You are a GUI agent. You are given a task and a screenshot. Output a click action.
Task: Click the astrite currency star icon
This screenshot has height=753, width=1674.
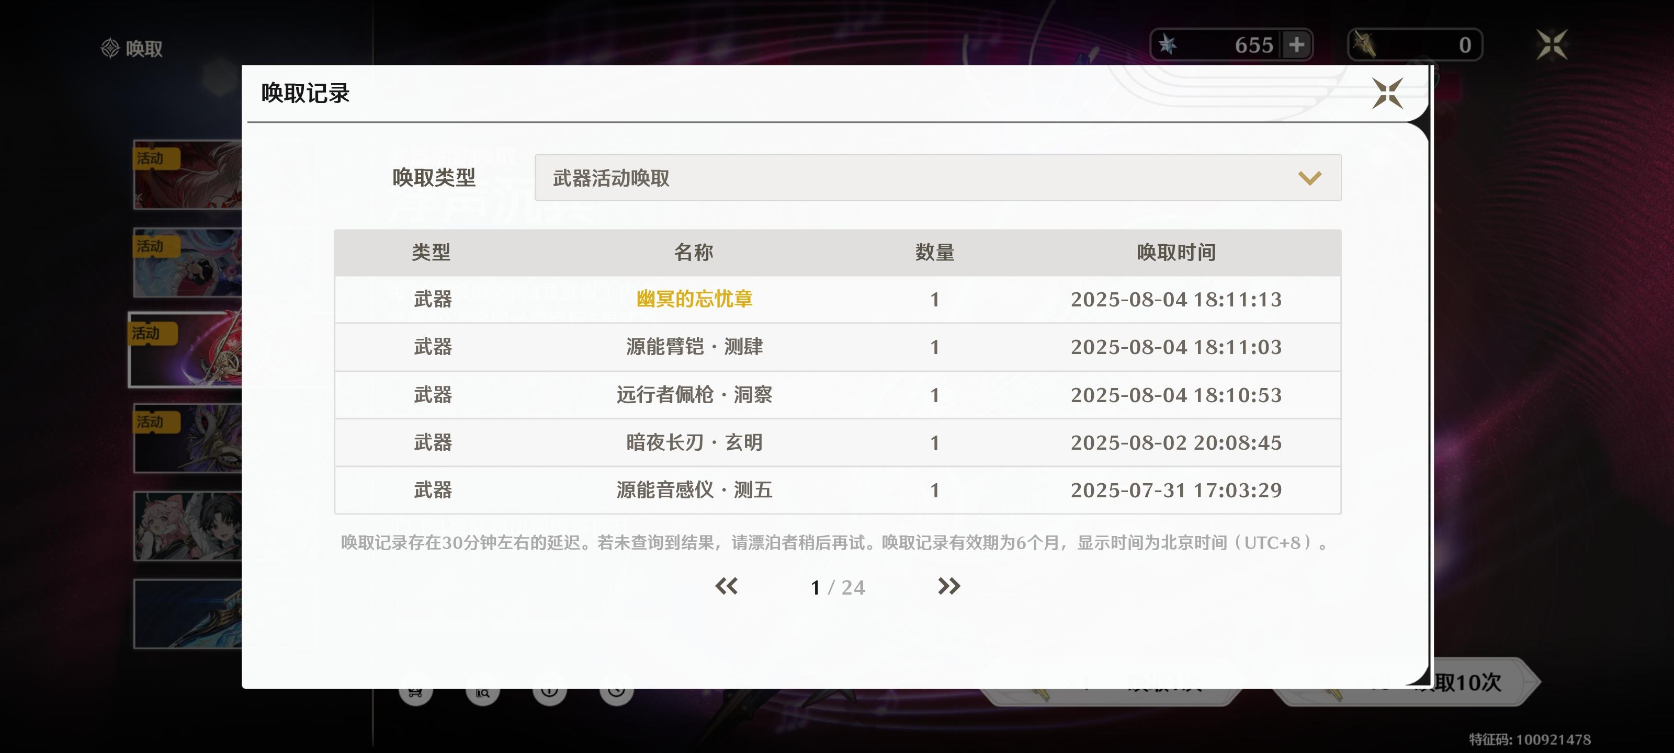point(1168,45)
